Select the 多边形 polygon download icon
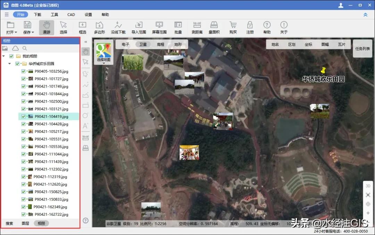This screenshot has width=375, height=235. coord(99,27)
